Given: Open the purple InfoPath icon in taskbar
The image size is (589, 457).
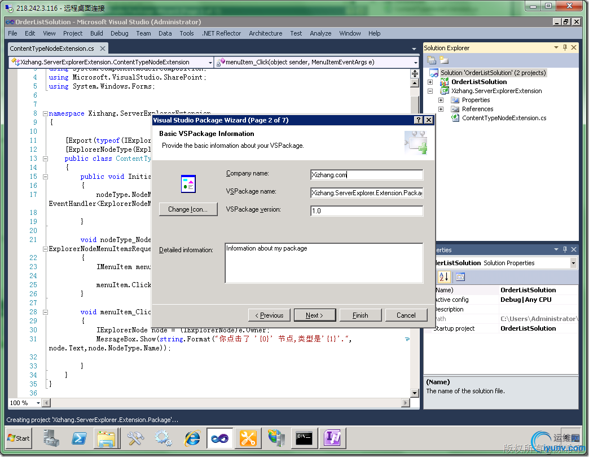Looking at the screenshot, I should point(332,438).
